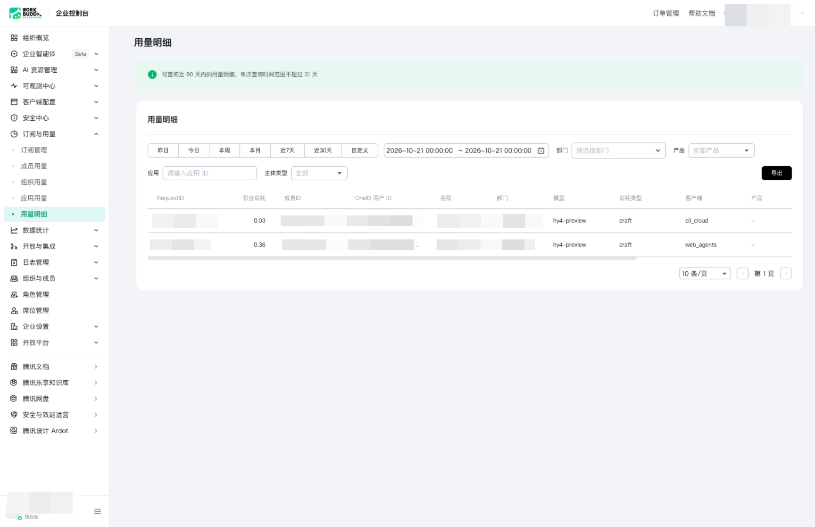This screenshot has height=527, width=815.
Task: Click the 订阅与用量 pie chart icon
Action: [14, 134]
